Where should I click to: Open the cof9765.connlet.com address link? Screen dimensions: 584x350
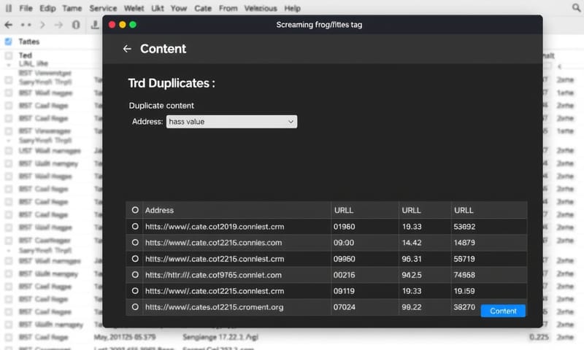point(213,275)
